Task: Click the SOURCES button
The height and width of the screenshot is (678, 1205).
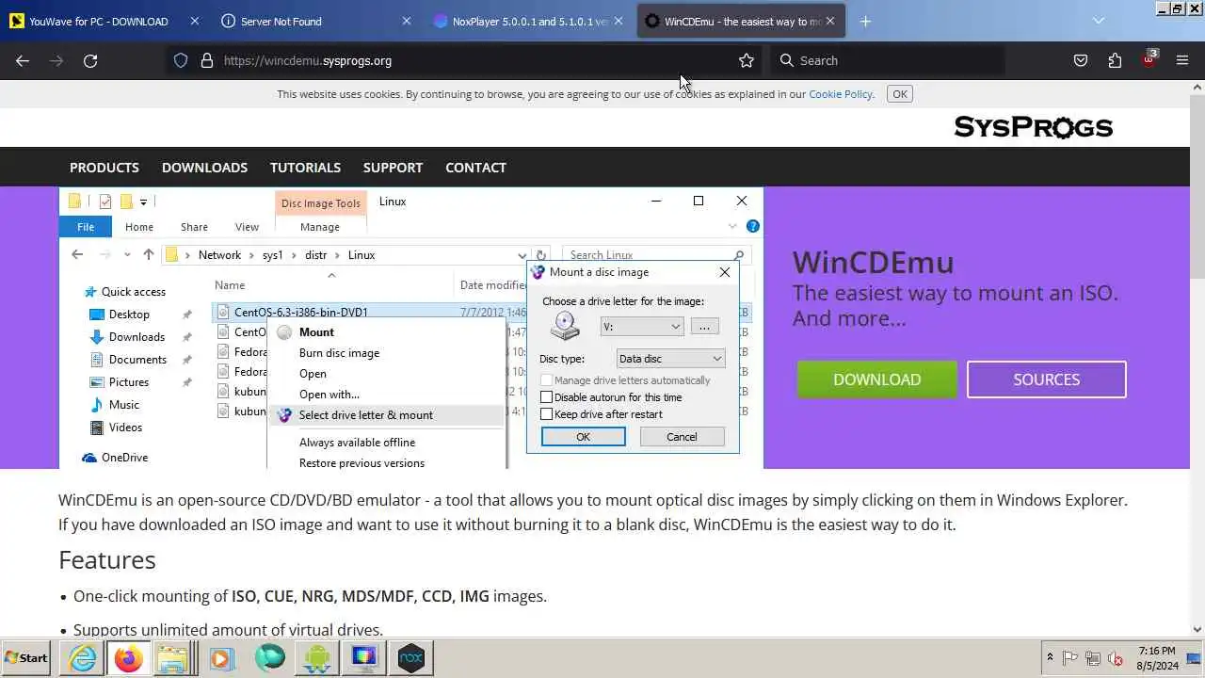Action: [x=1047, y=379]
